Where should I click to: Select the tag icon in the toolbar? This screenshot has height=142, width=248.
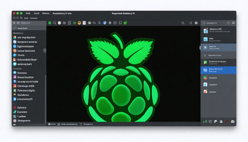point(94,23)
